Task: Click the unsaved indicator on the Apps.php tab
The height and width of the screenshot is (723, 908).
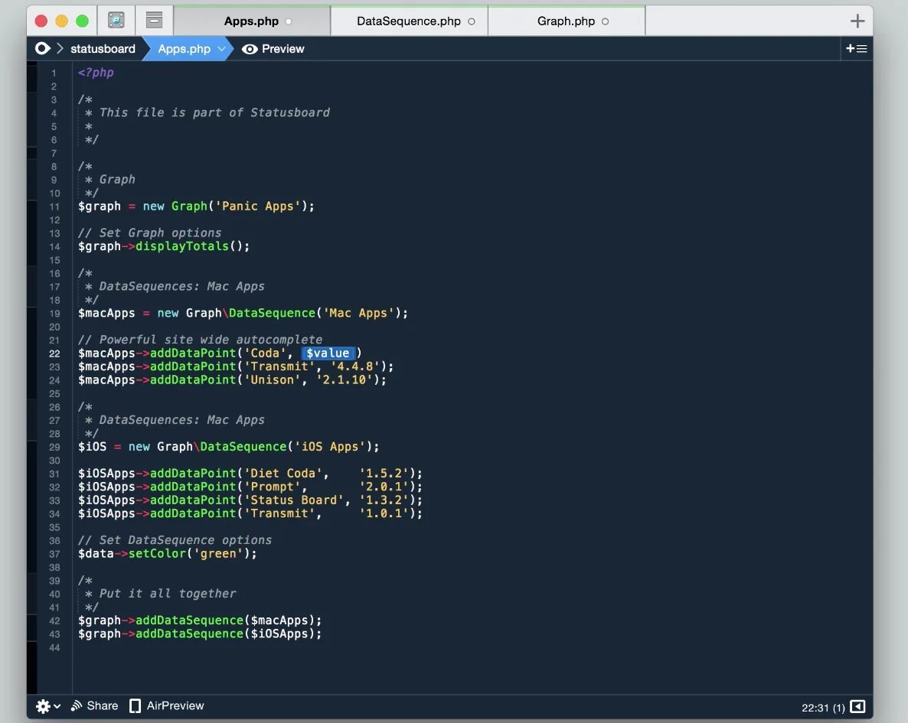Action: [x=289, y=22]
